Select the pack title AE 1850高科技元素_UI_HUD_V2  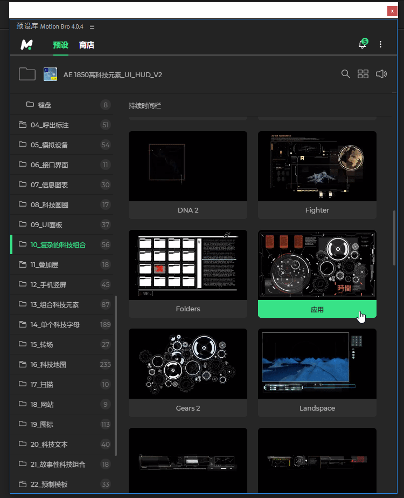pos(113,74)
